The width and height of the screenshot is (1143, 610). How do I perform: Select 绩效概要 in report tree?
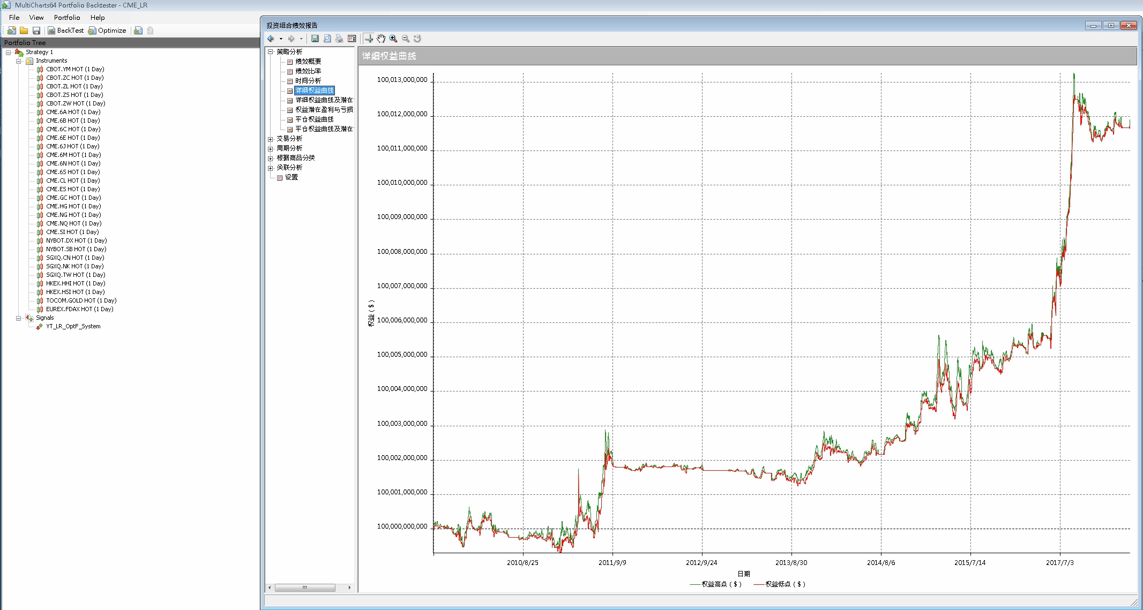point(308,62)
